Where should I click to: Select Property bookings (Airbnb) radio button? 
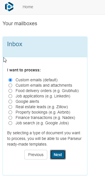click(10, 112)
